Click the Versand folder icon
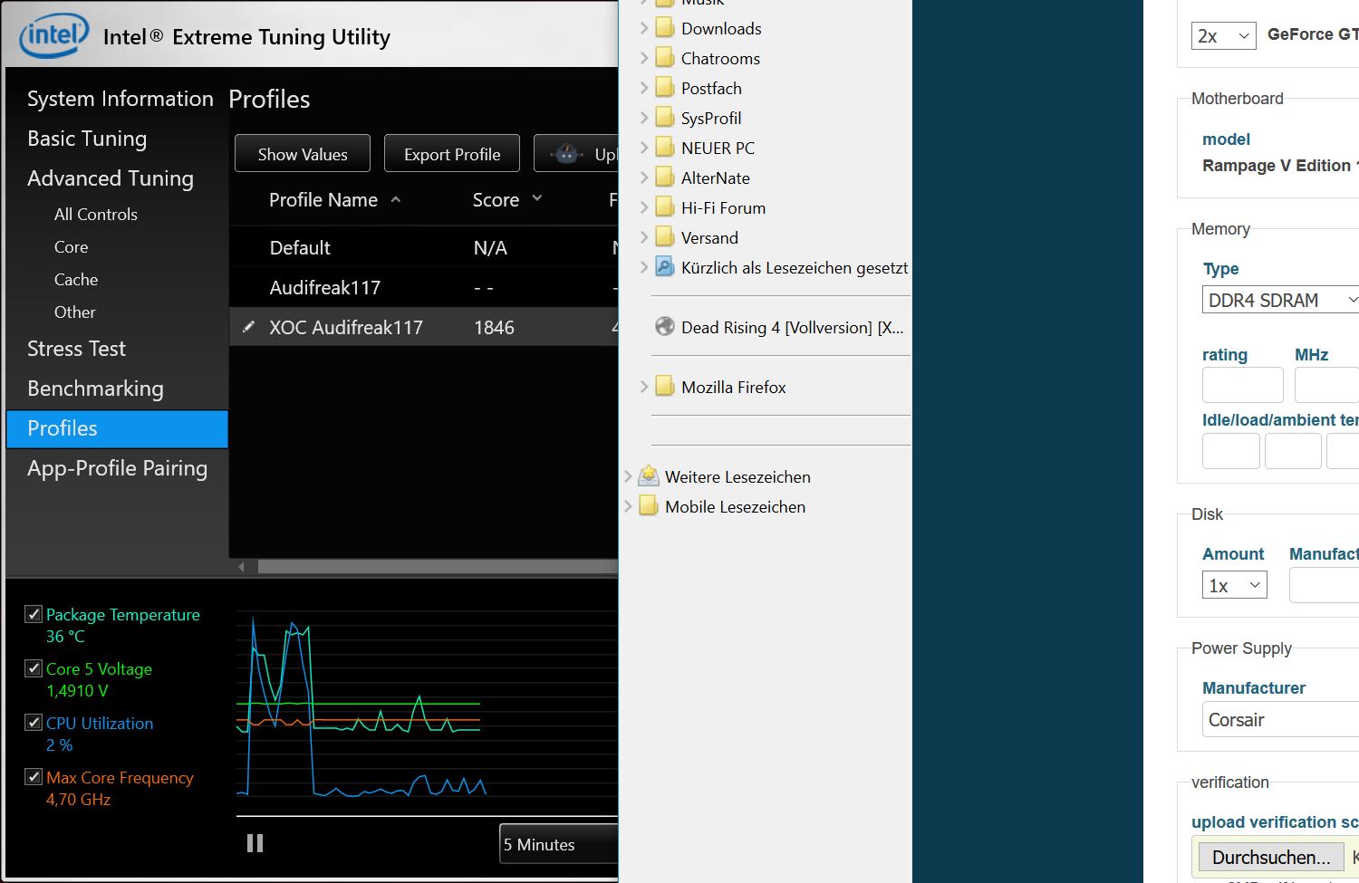 click(x=665, y=237)
